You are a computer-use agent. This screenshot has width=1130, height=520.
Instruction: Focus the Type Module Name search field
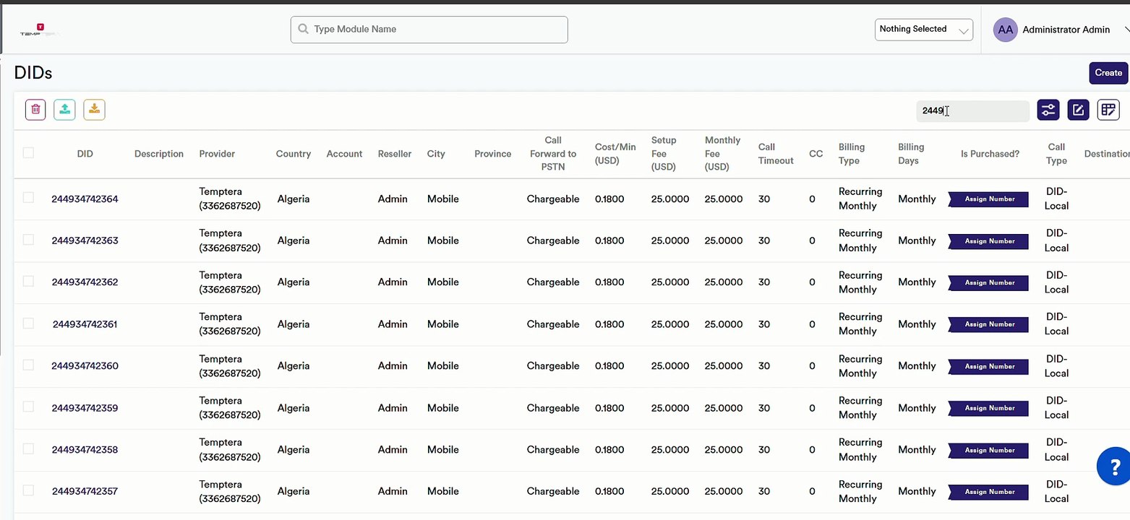[429, 30]
